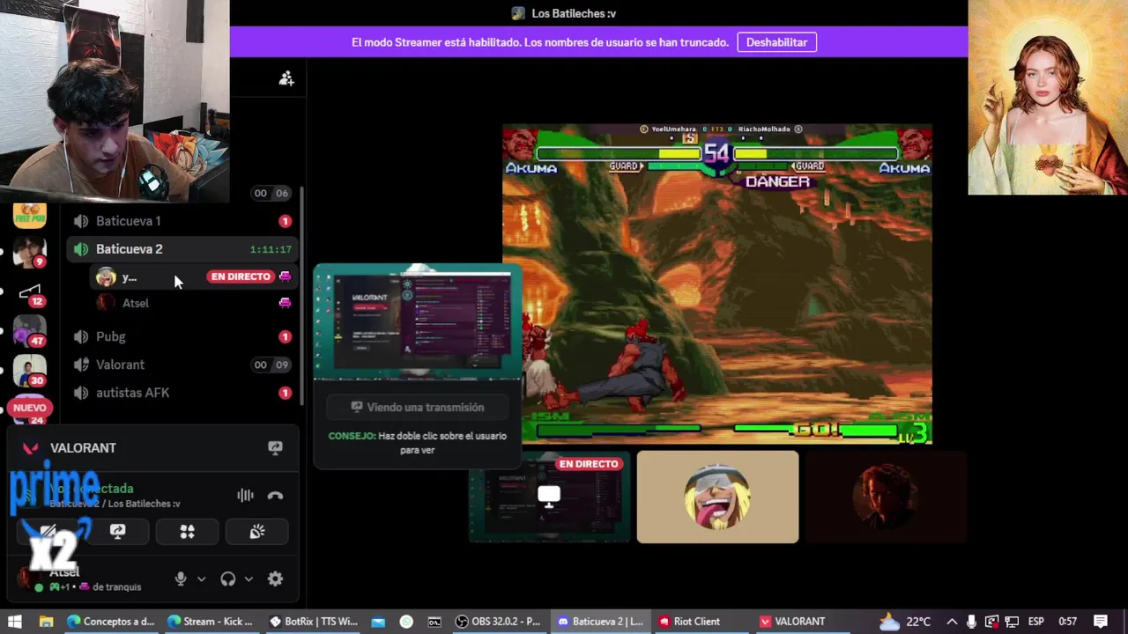The image size is (1128, 634).
Task: Open user settings gear
Action: (x=275, y=579)
